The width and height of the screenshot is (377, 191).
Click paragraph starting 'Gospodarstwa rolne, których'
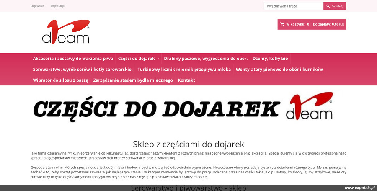(188, 172)
